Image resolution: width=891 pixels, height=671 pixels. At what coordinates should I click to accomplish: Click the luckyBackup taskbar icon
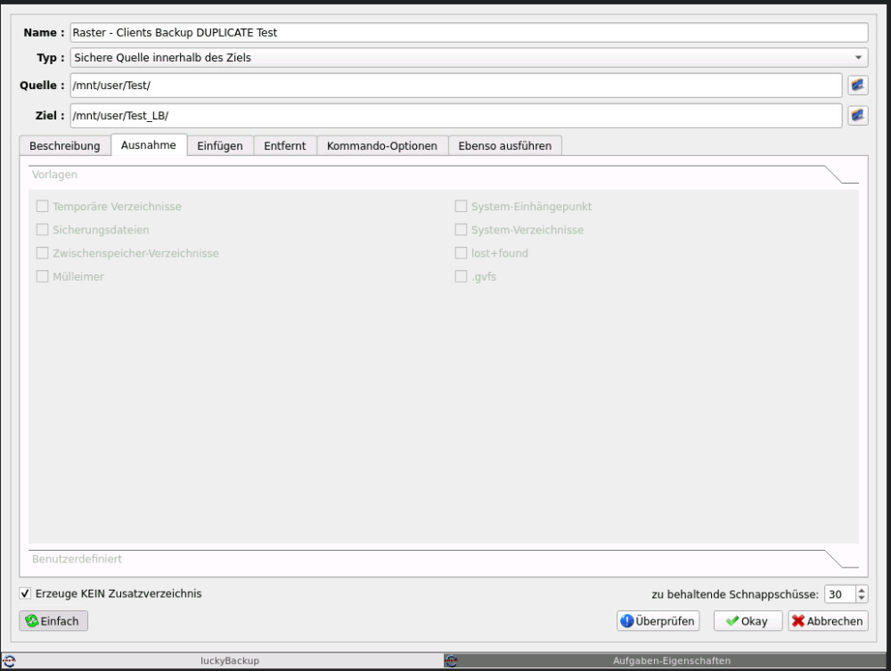[x=9, y=661]
